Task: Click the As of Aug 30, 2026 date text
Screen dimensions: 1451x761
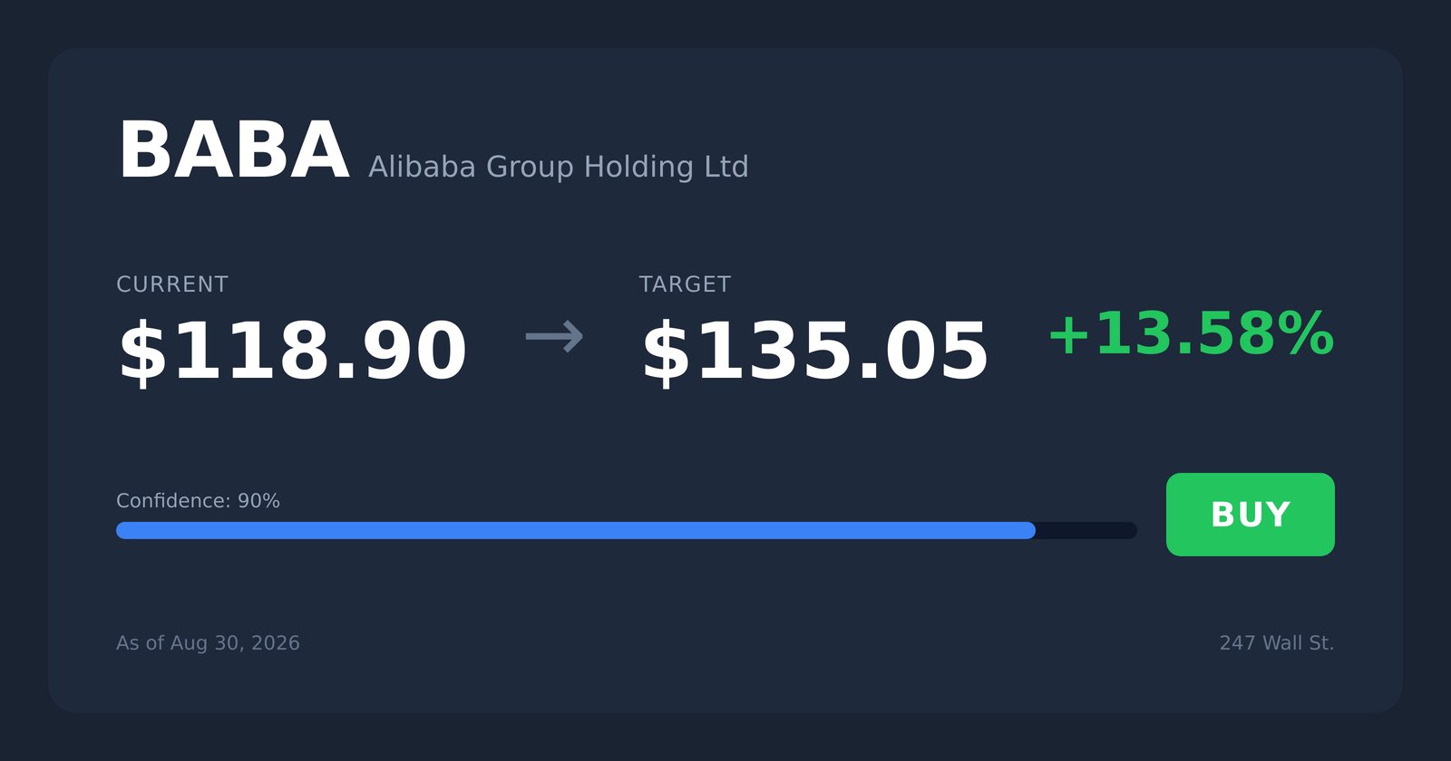Action: pyautogui.click(x=208, y=643)
